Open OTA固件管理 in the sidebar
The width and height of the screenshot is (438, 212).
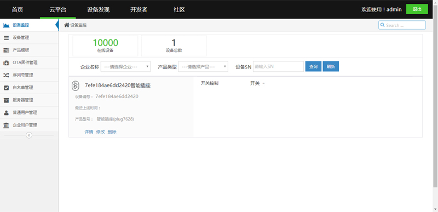point(29,63)
